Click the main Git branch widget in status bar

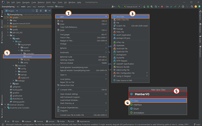(x=197, y=124)
